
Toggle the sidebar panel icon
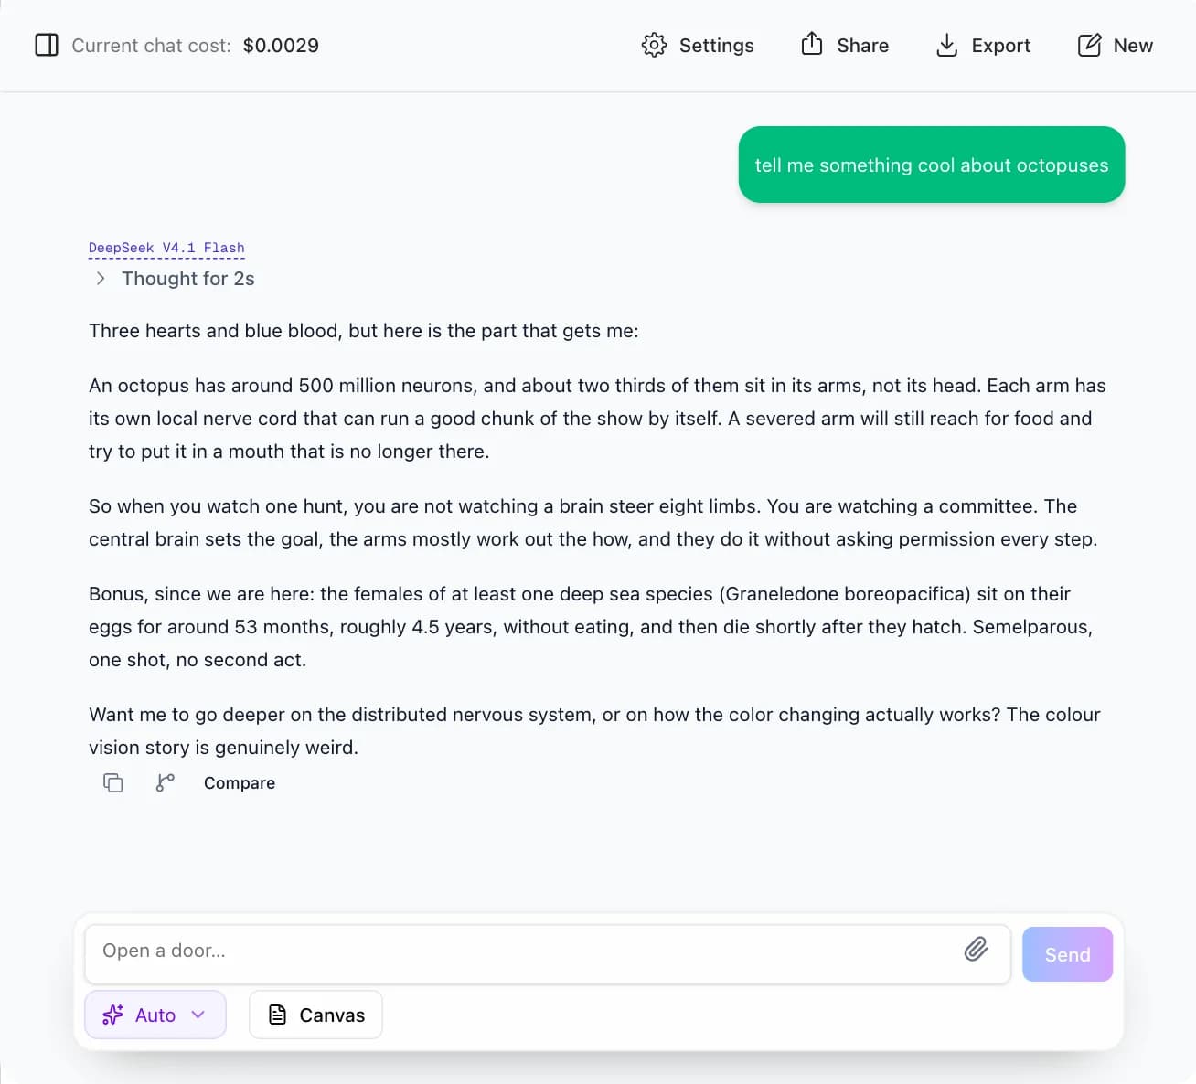[47, 45]
